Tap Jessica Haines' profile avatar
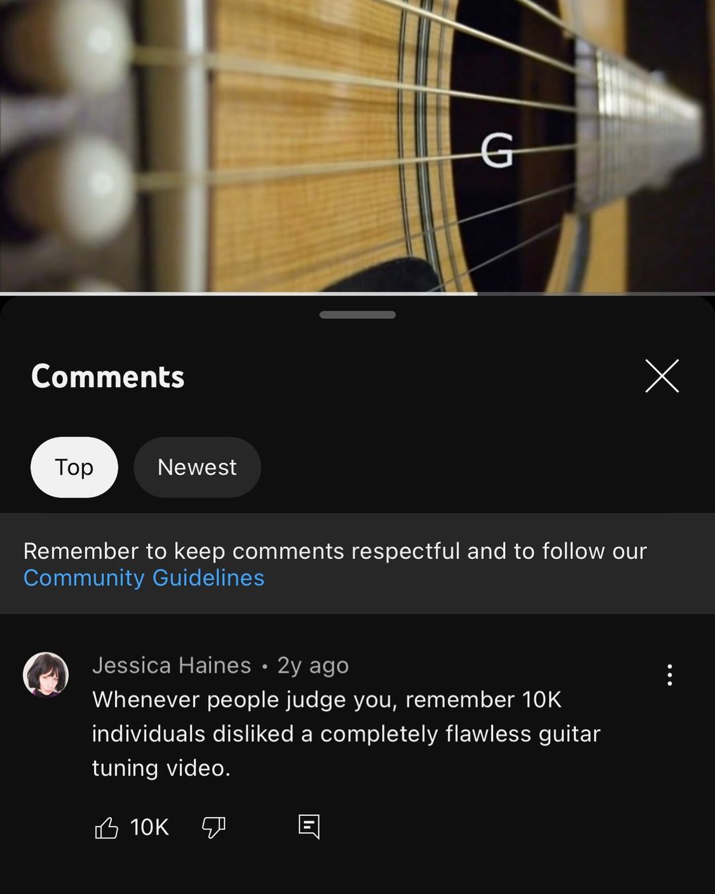Viewport: 715px width, 894px height. click(46, 675)
